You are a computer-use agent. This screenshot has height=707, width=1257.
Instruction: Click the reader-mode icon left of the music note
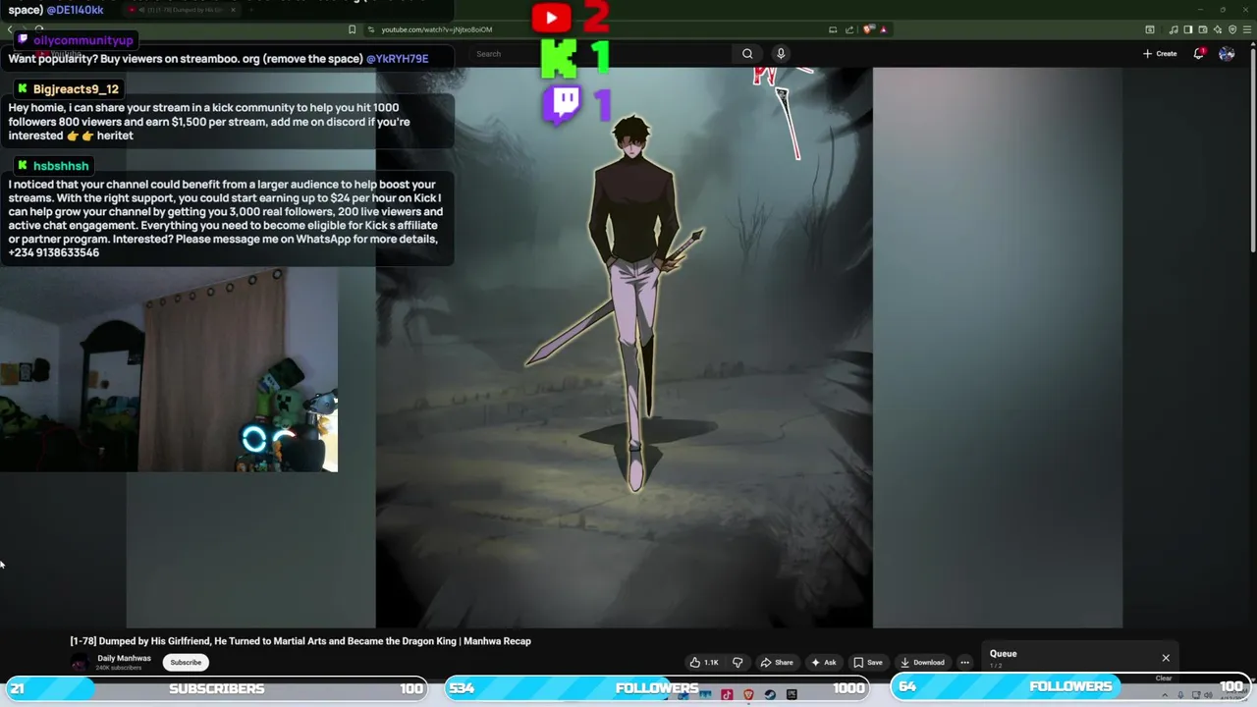1150,29
